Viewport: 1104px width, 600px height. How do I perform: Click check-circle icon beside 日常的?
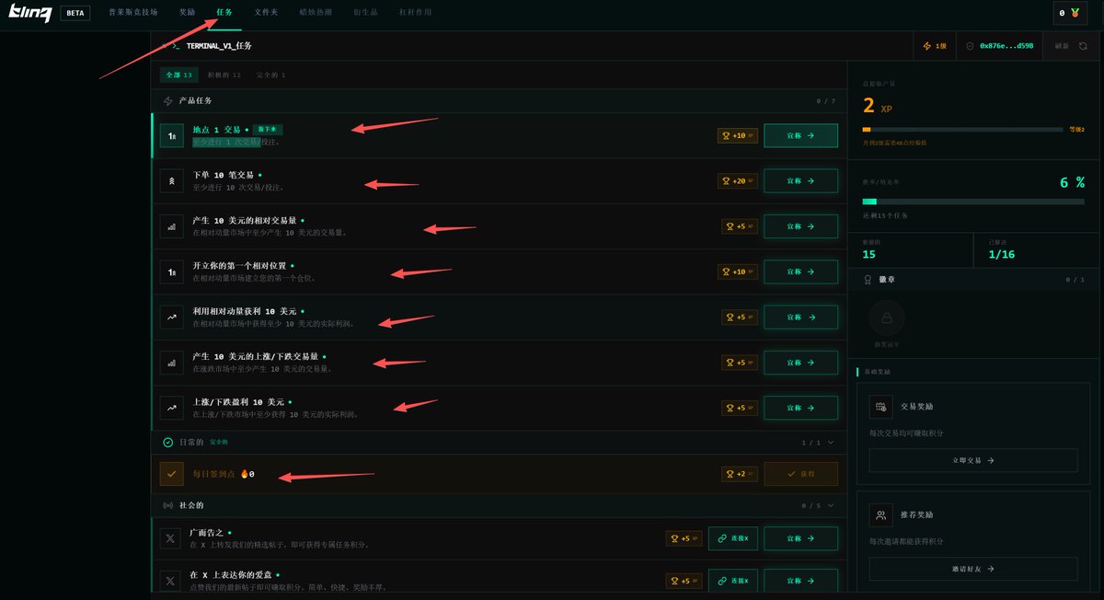(167, 442)
